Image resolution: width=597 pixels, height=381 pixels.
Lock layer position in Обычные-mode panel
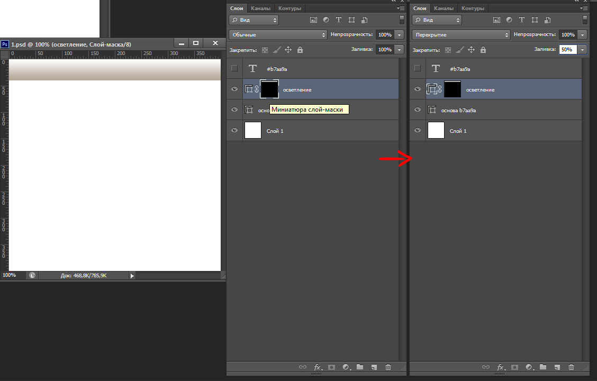coord(288,50)
